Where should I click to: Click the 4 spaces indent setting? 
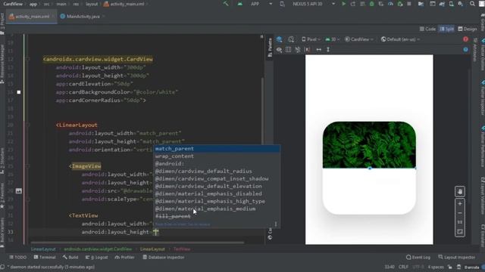[436, 267]
